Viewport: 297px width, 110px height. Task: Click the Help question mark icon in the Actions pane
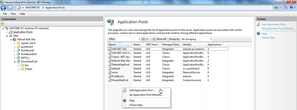coord(258,33)
